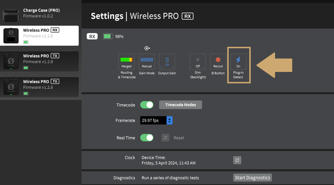Open Timecode Modes

pos(180,105)
